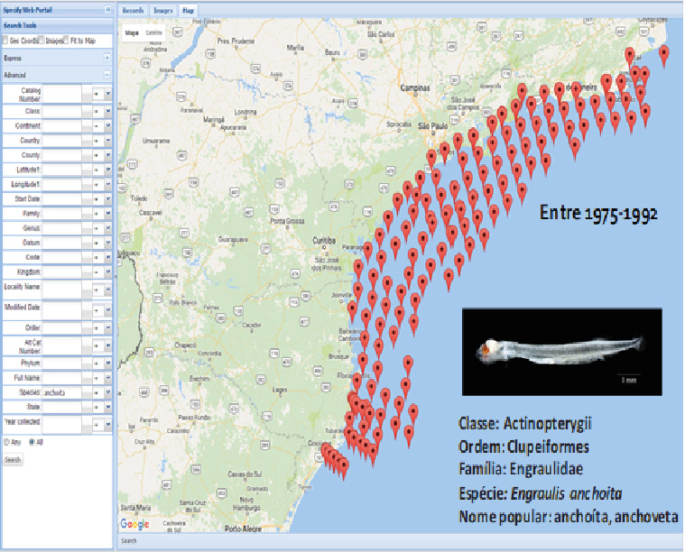685x552 pixels.
Task: Open the Year collected operator dropdown
Action: 108,424
